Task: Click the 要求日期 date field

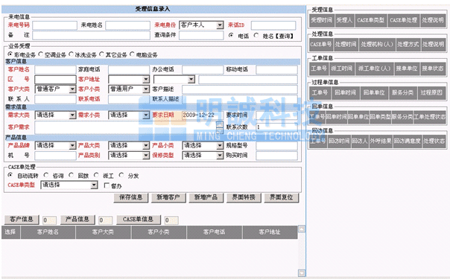Action: pyautogui.click(x=203, y=115)
